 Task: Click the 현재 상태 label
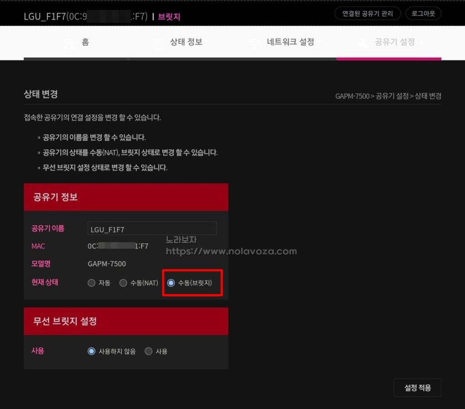[x=45, y=282]
